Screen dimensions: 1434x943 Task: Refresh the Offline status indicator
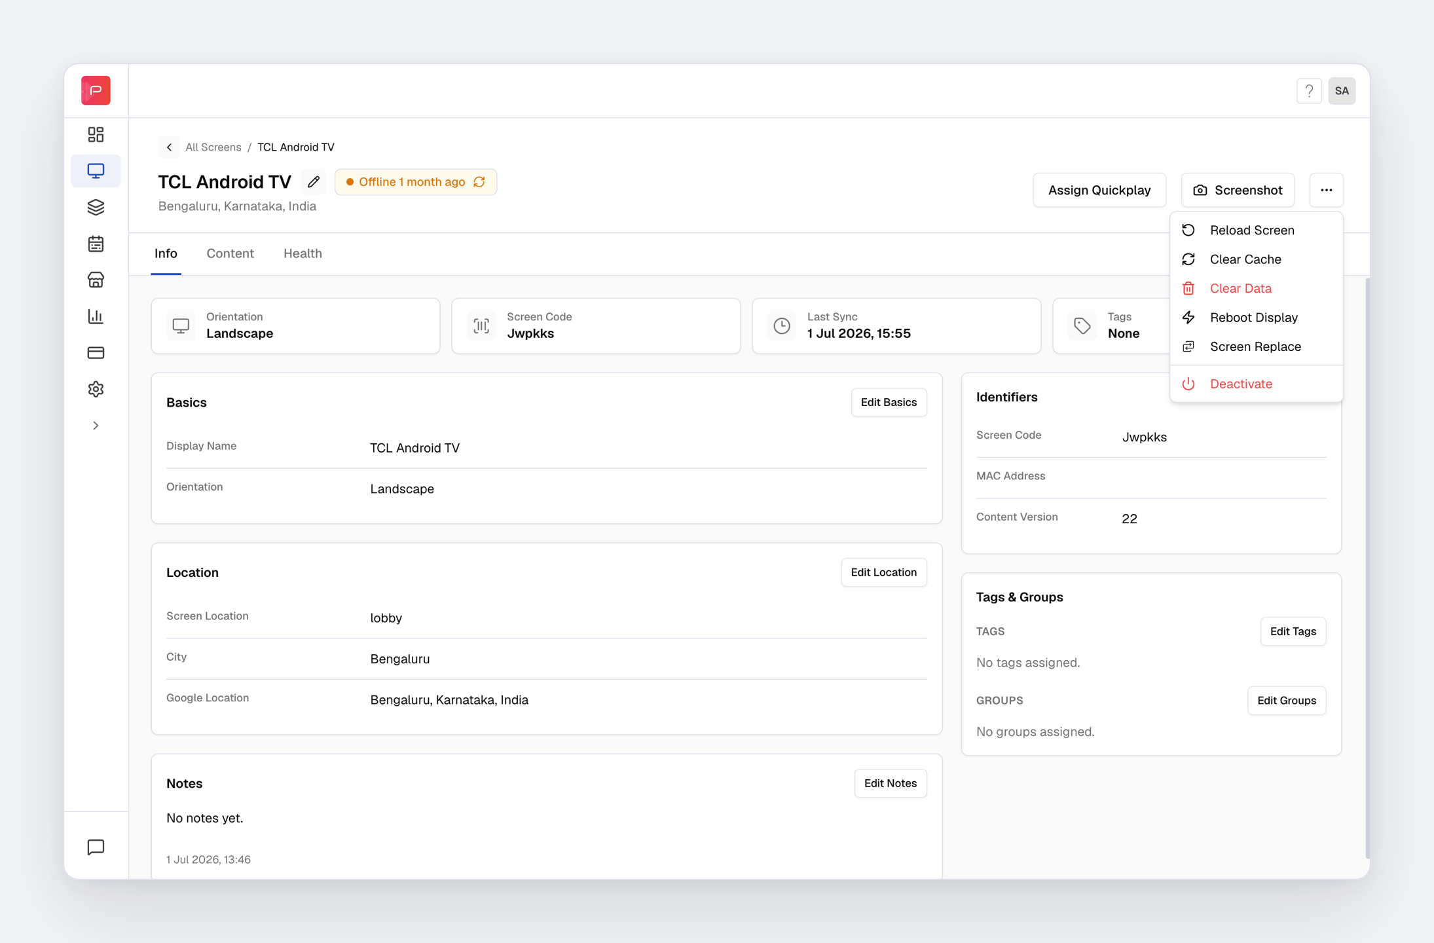coord(479,182)
